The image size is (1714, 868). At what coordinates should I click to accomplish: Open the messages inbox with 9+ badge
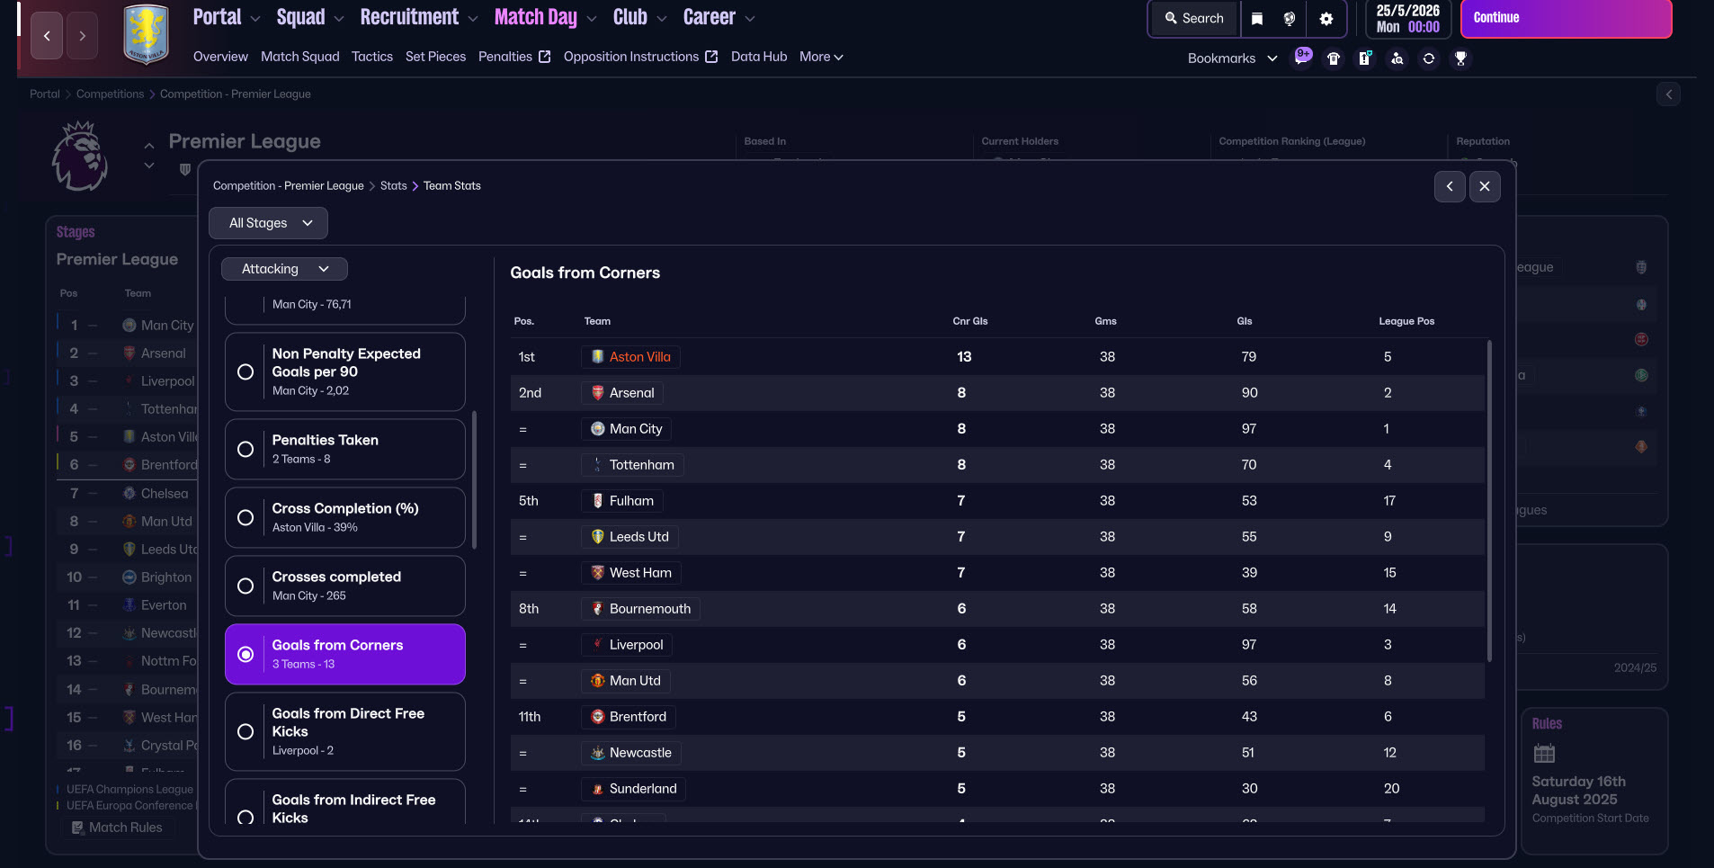[1302, 58]
